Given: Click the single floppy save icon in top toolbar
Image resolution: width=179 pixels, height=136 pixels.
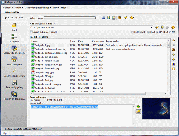Looking at the screenshot, I should [x=109, y=18].
